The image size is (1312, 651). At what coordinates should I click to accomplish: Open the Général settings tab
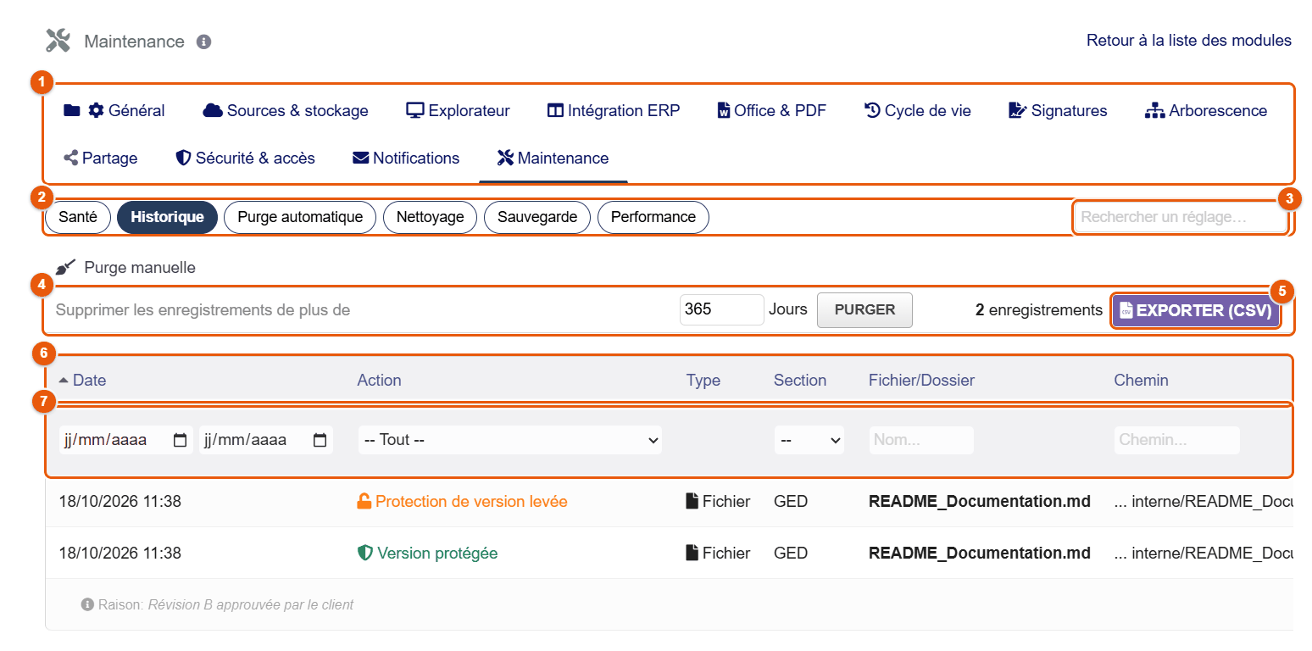[x=114, y=111]
